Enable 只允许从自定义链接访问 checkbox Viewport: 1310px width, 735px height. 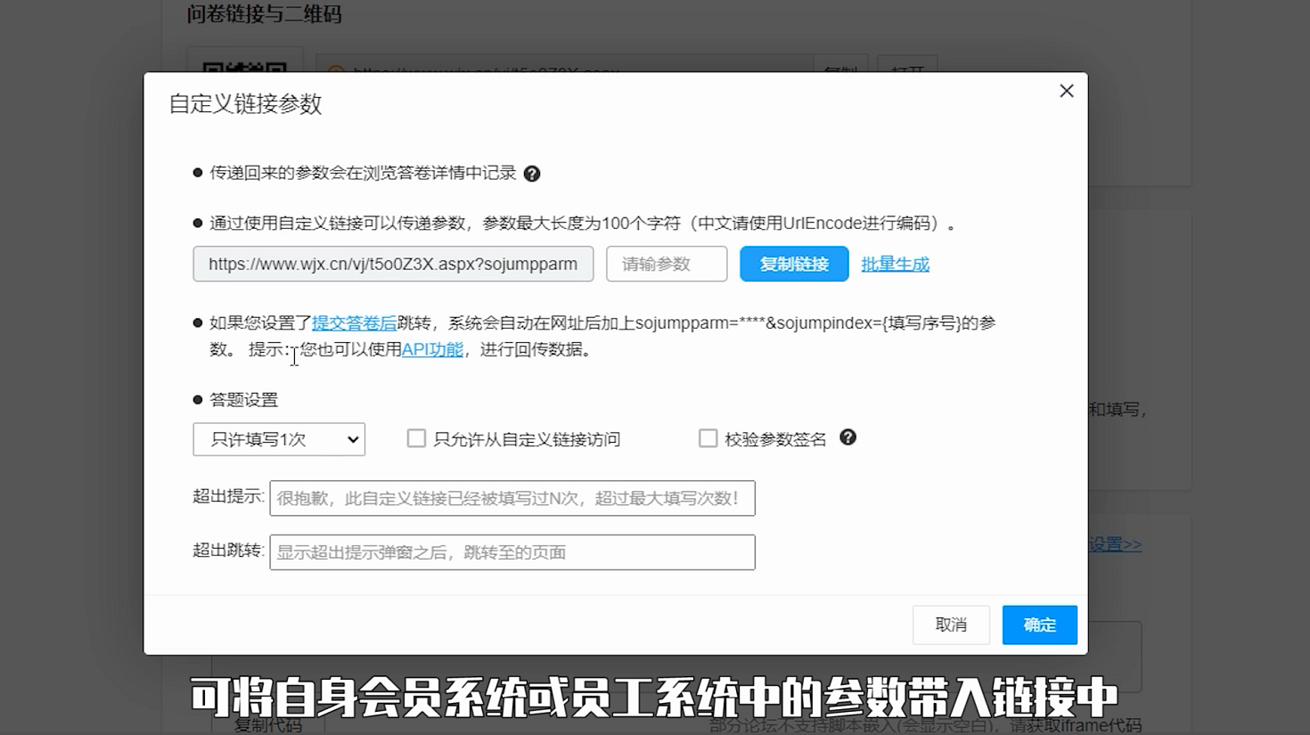click(416, 438)
